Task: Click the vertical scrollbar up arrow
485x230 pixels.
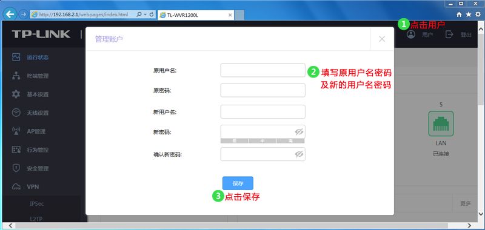Action: [481, 28]
